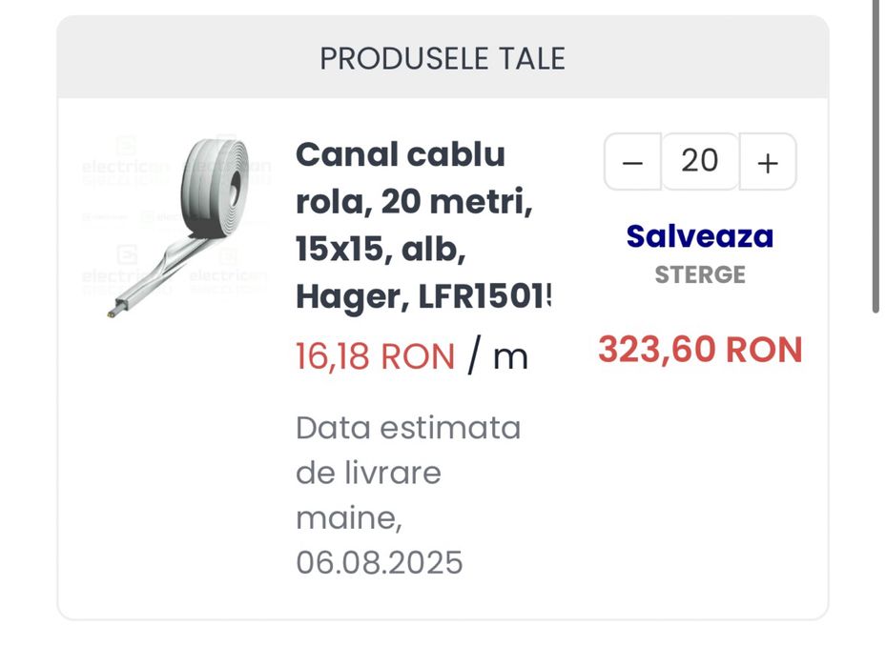The image size is (886, 667).
Task: Click the 16,18 RON unit price
Action: [375, 356]
